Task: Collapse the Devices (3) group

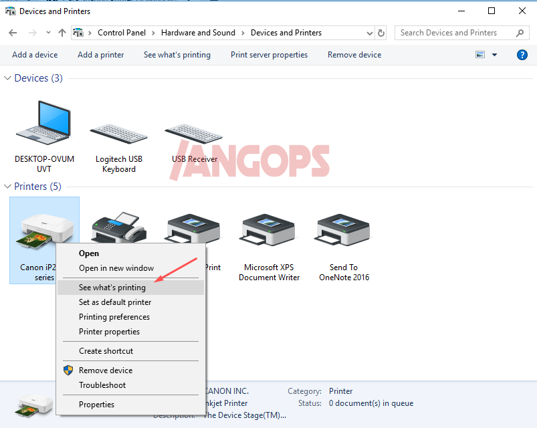Action: pyautogui.click(x=7, y=78)
